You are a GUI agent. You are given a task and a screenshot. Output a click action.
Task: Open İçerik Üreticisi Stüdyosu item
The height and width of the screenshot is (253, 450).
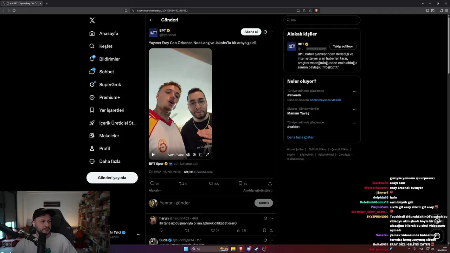tap(113, 123)
